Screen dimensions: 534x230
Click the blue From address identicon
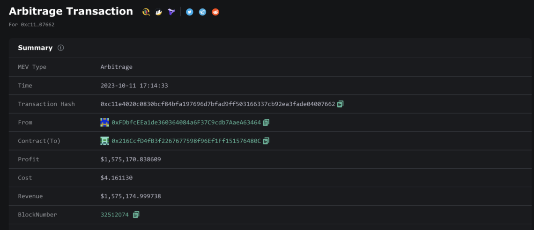(104, 122)
